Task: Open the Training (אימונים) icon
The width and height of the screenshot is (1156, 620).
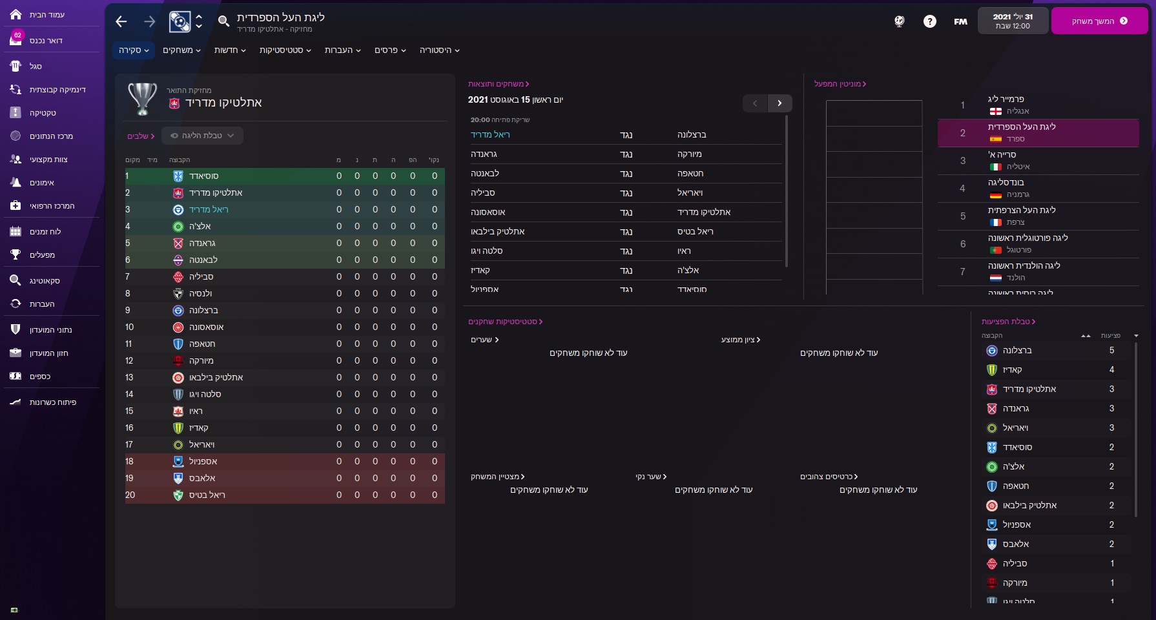Action: click(16, 182)
